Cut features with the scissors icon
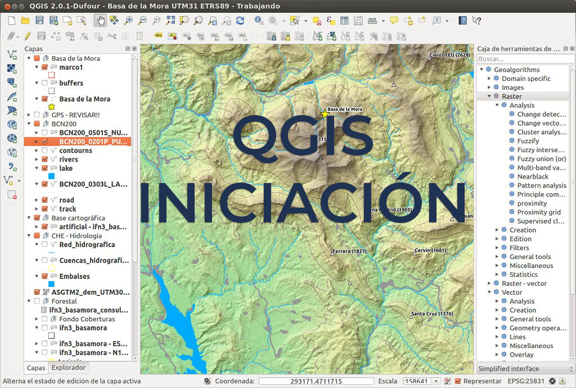The height and width of the screenshot is (388, 576). coord(112,36)
